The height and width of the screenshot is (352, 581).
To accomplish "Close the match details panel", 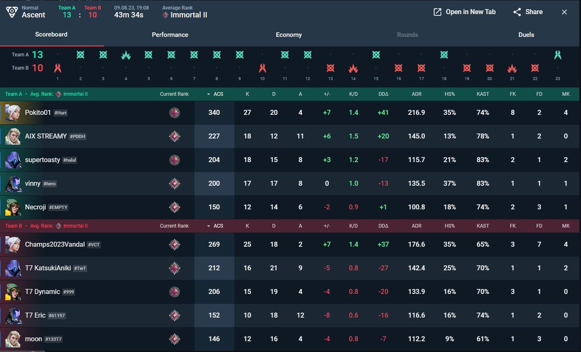I will pos(564,12).
